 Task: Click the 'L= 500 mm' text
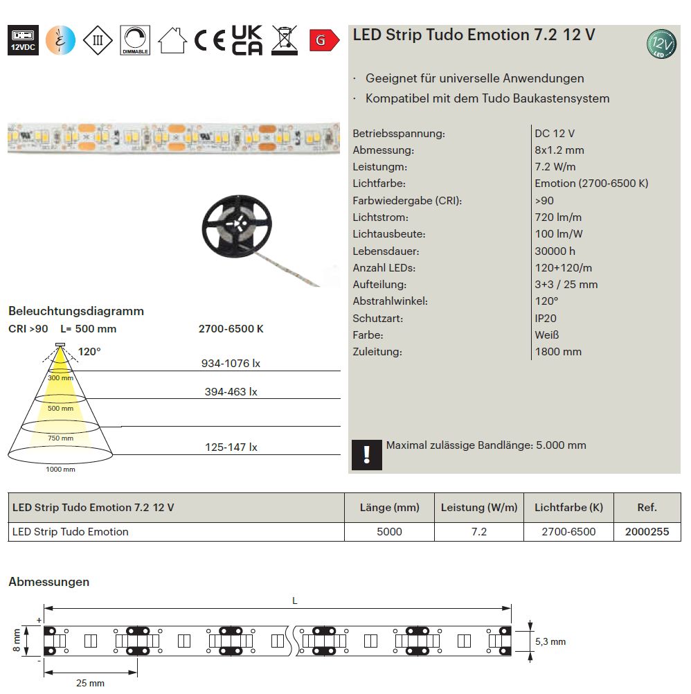coord(89,329)
